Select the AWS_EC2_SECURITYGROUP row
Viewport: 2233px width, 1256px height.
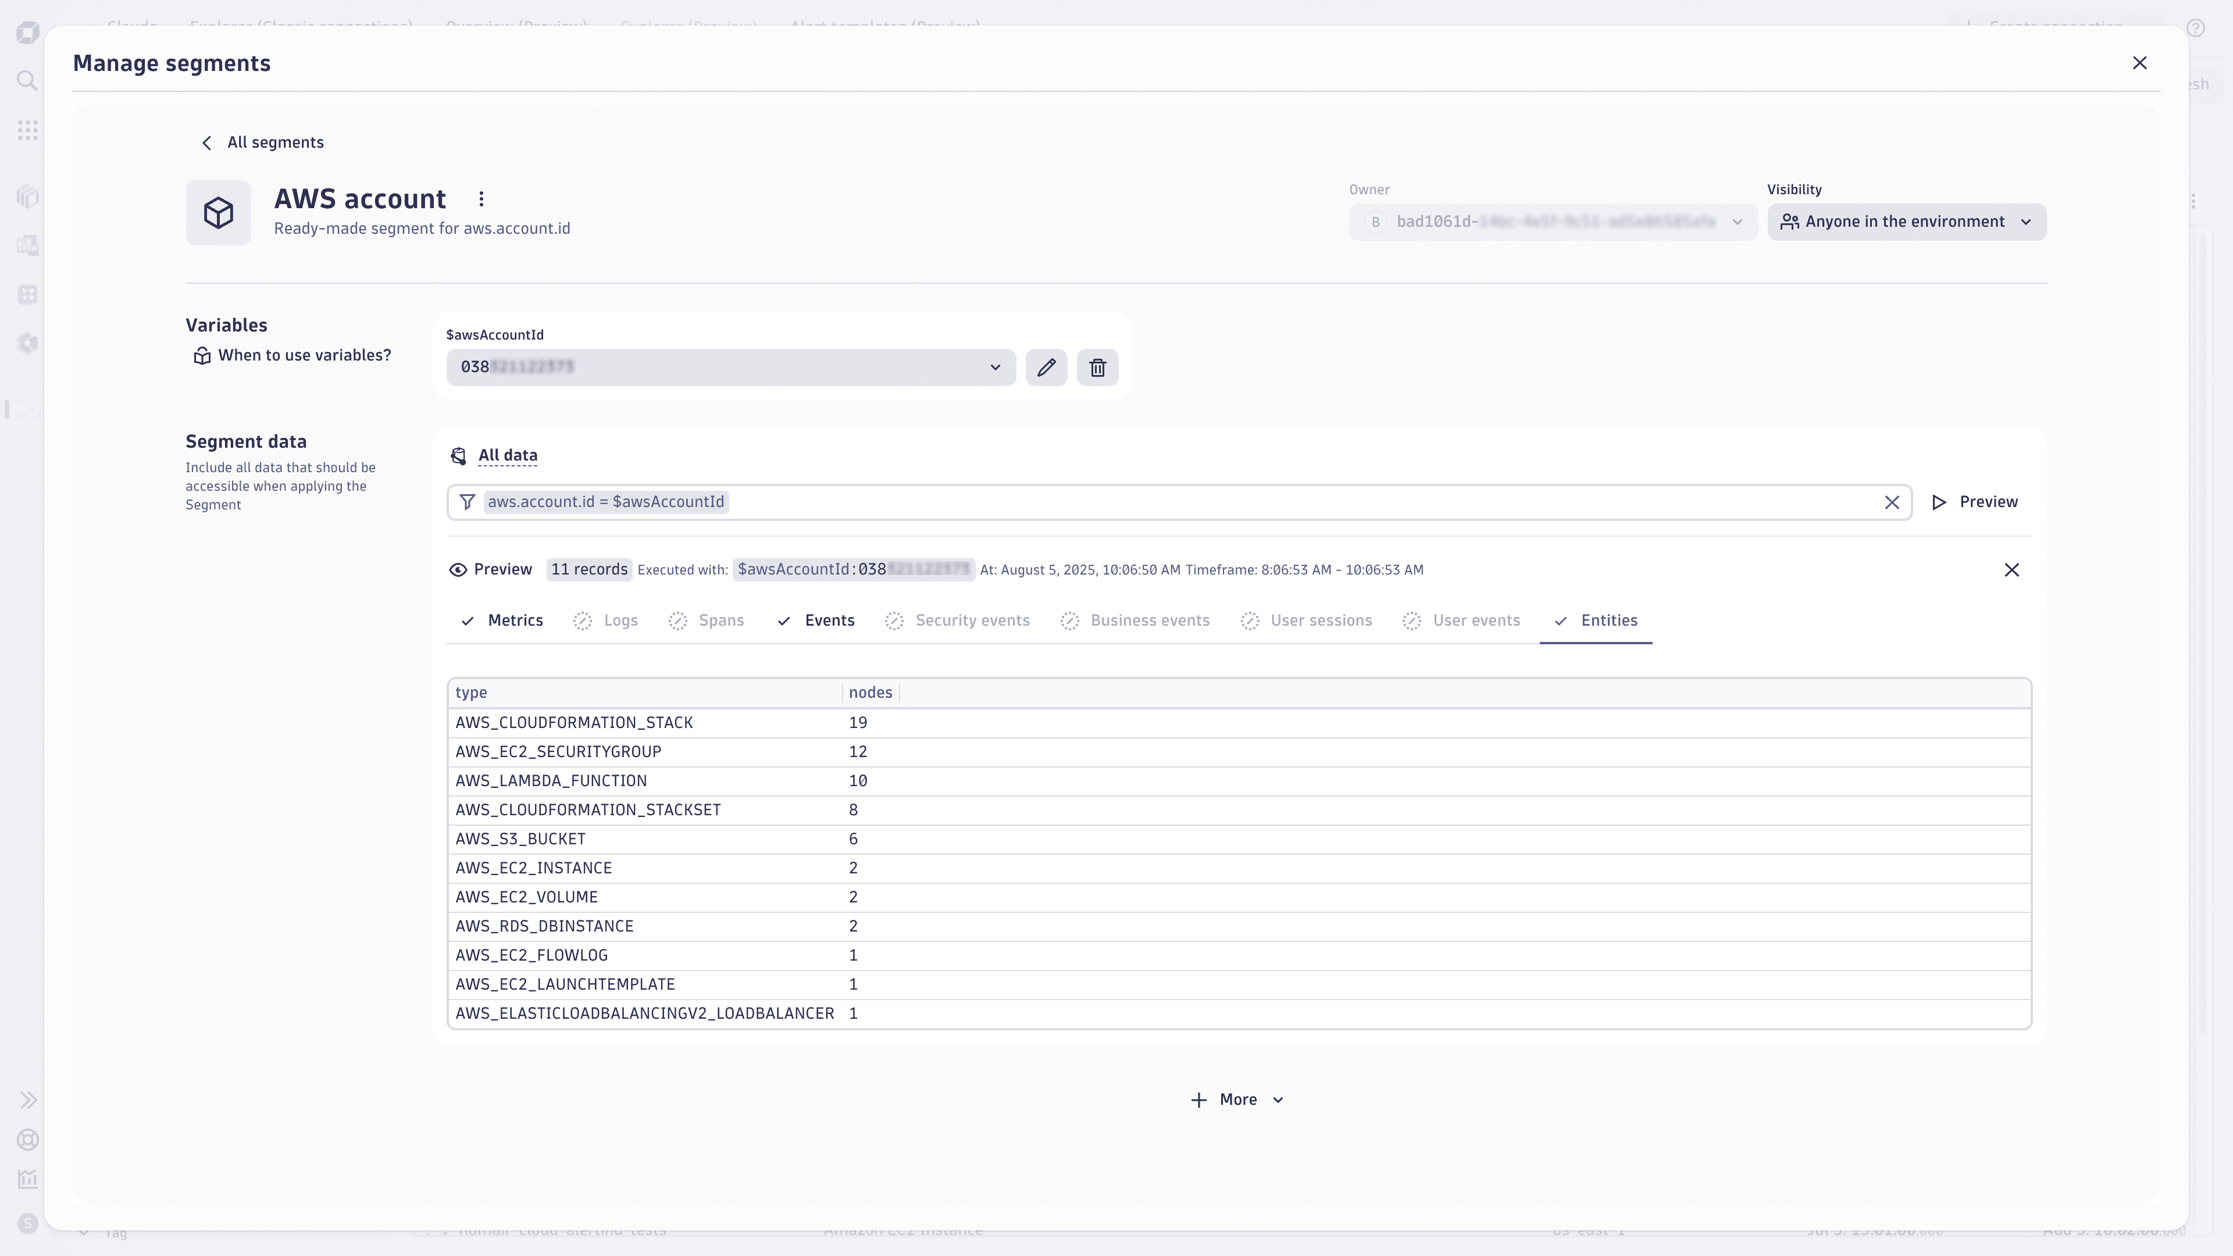pyautogui.click(x=1240, y=751)
